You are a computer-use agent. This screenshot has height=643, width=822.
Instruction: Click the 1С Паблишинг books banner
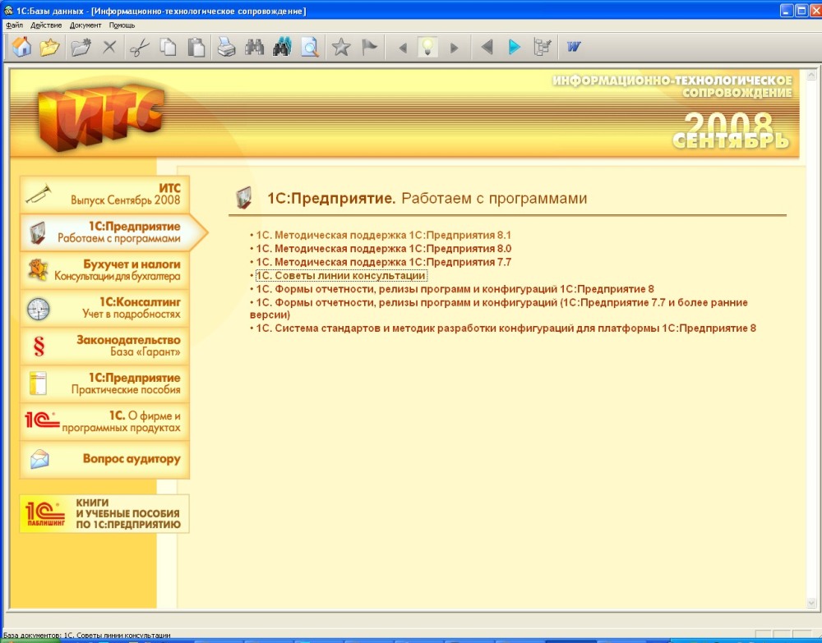click(104, 513)
